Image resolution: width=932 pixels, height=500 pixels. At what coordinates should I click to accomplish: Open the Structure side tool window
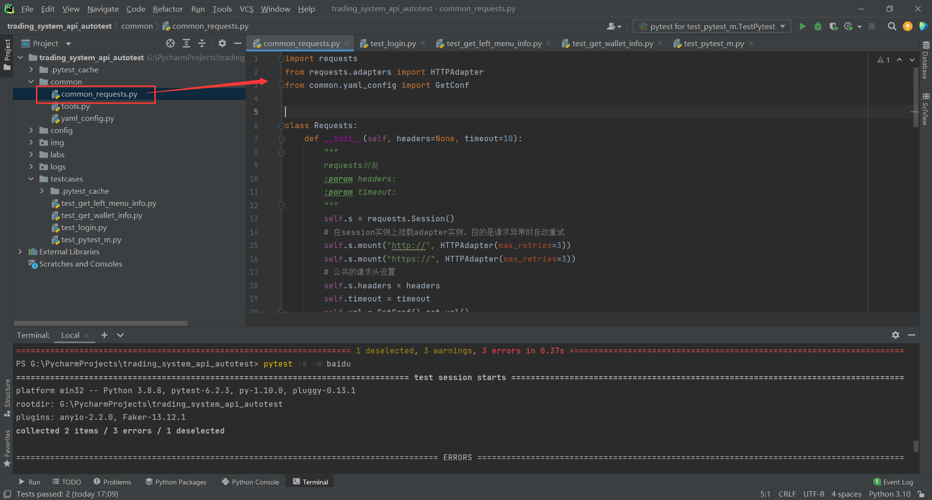pyautogui.click(x=7, y=398)
